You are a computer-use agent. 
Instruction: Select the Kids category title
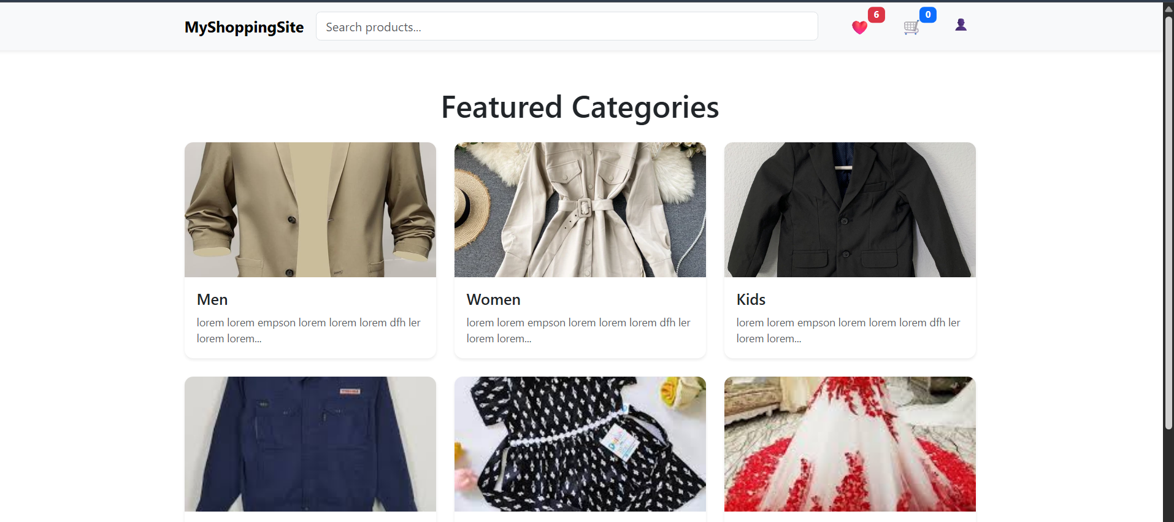pyautogui.click(x=751, y=299)
